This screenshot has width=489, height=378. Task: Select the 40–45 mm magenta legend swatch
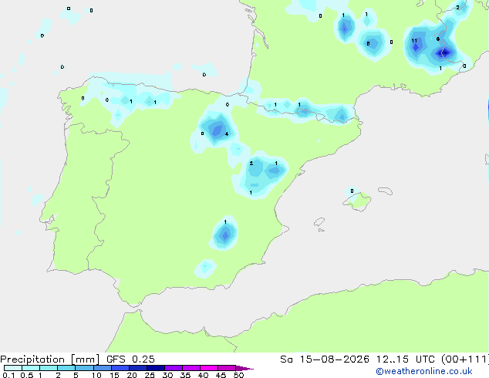coord(209,368)
